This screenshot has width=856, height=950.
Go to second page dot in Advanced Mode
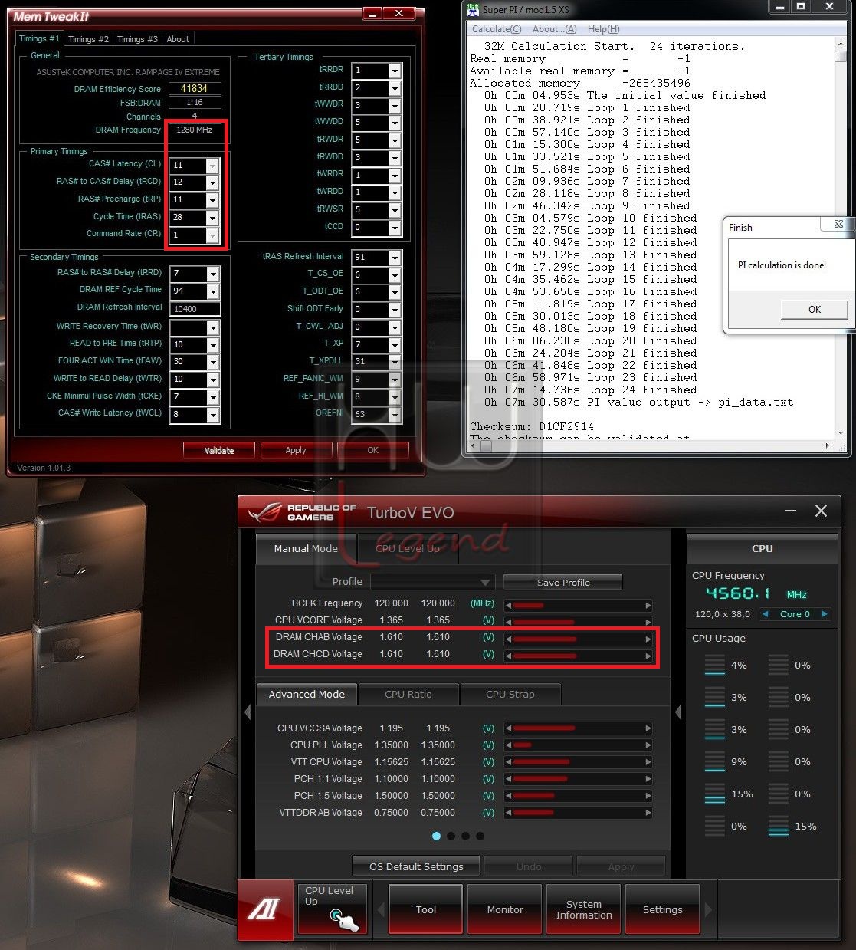451,836
